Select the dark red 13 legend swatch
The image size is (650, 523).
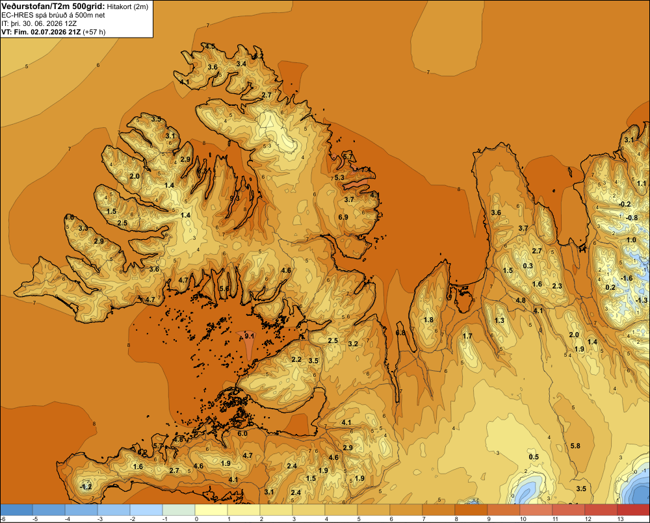(633, 510)
